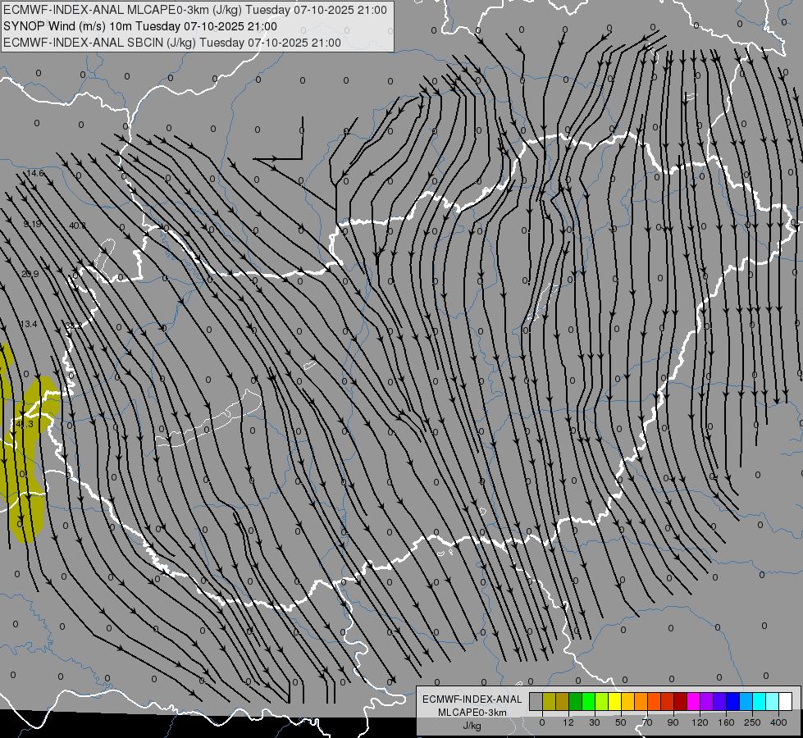Select the pure blue swatch above 160
This screenshot has width=803, height=738.
click(x=732, y=701)
